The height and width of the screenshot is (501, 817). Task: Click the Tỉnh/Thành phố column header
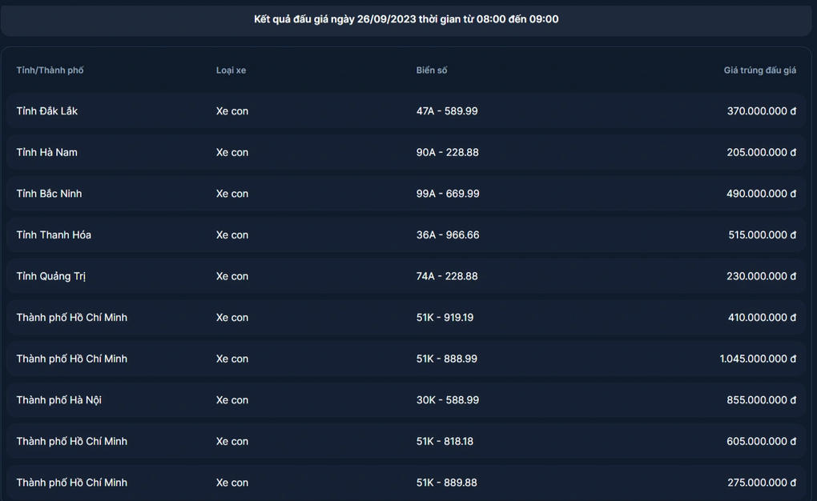click(x=50, y=70)
